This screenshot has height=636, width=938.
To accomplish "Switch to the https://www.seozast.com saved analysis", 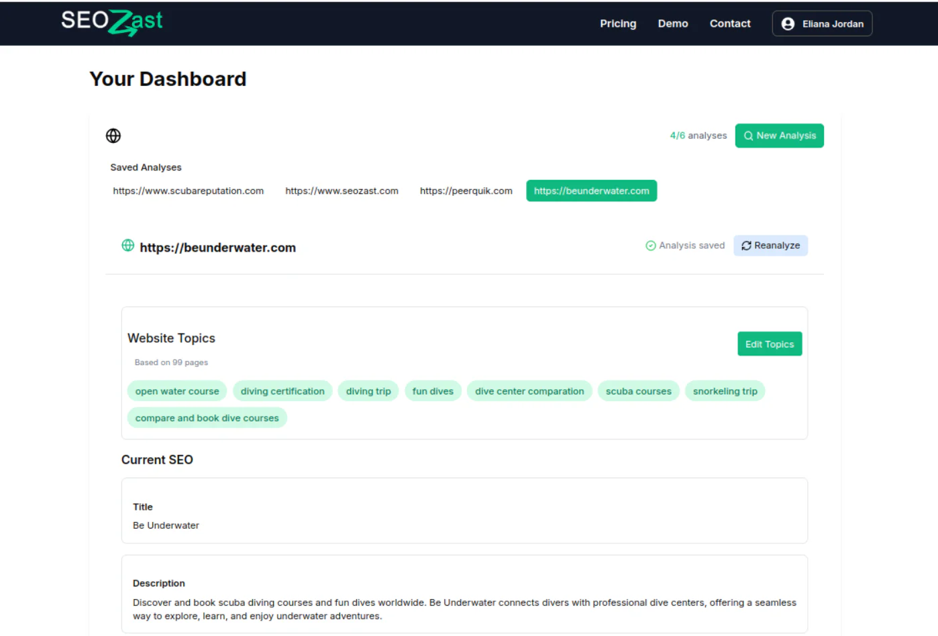I will click(x=342, y=191).
